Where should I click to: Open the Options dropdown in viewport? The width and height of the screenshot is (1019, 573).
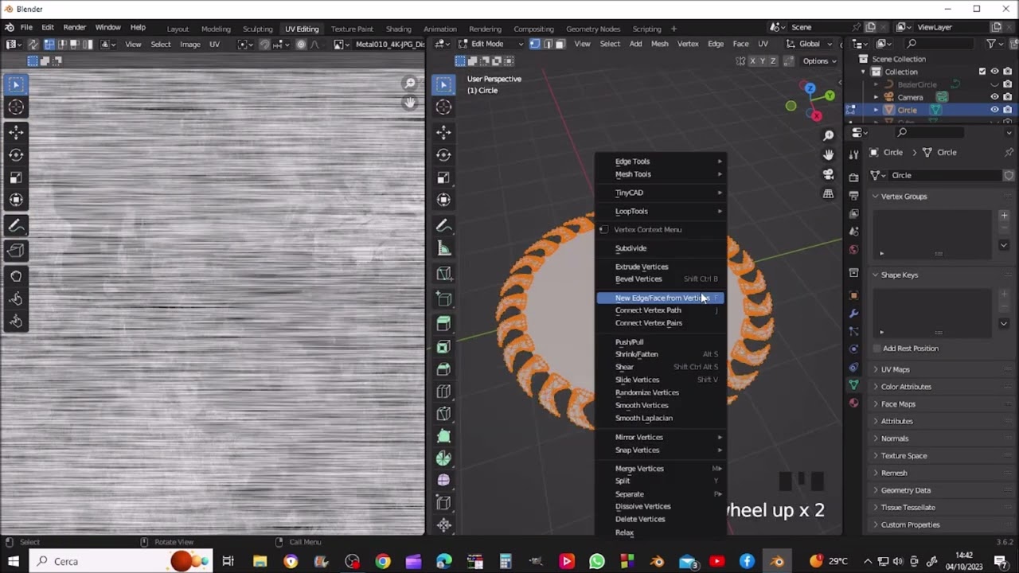819,61
